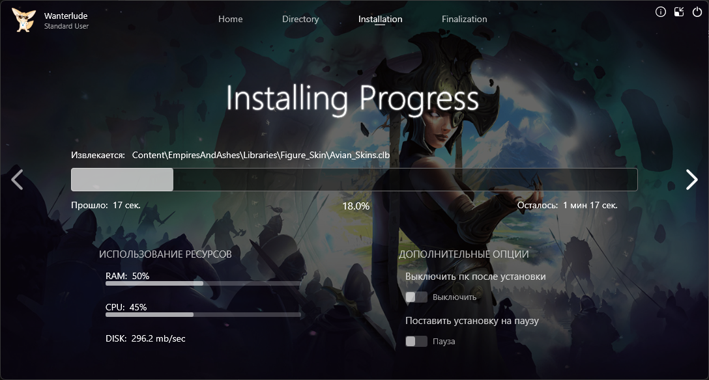Image resolution: width=709 pixels, height=380 pixels.
Task: Click the Wanterlude username
Action: tap(66, 16)
